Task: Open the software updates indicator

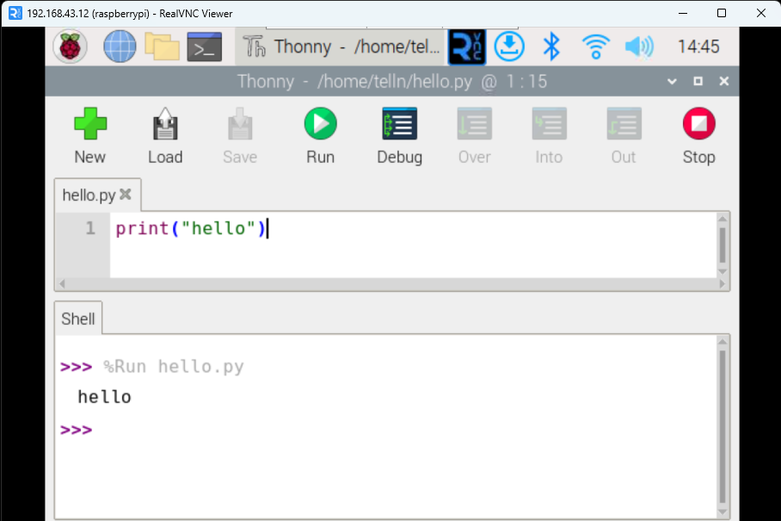Action: point(509,47)
